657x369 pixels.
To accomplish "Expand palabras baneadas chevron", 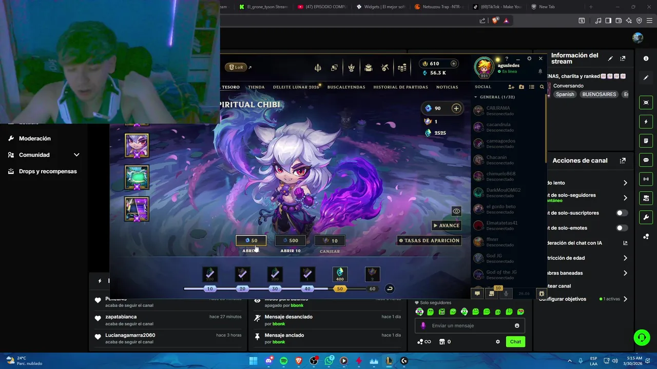I will 625,273.
